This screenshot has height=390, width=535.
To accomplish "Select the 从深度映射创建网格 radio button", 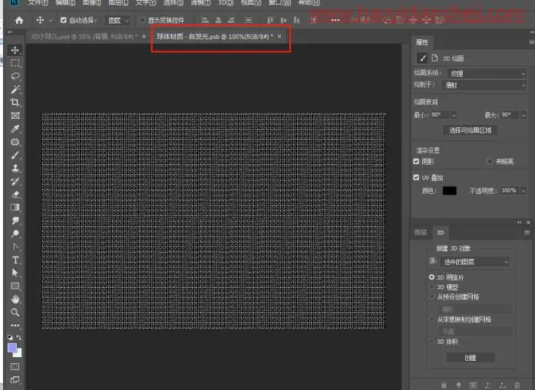I will point(431,320).
